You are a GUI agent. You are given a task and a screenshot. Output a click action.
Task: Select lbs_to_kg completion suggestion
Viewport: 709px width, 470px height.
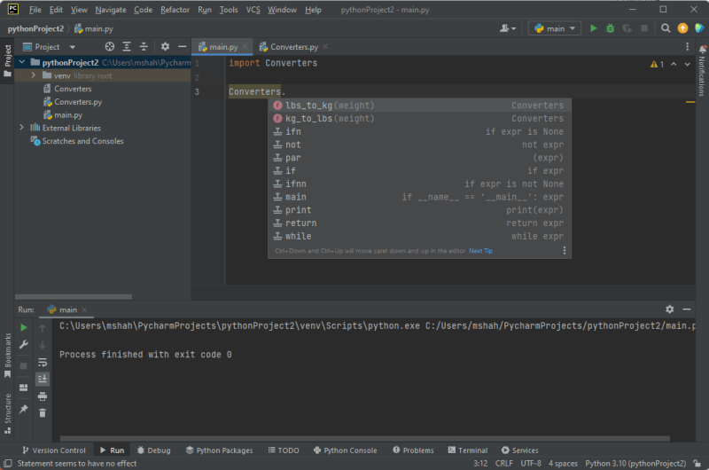[x=419, y=106]
